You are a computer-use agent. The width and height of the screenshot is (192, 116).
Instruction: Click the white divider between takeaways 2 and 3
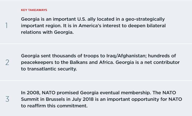click(x=96, y=80)
